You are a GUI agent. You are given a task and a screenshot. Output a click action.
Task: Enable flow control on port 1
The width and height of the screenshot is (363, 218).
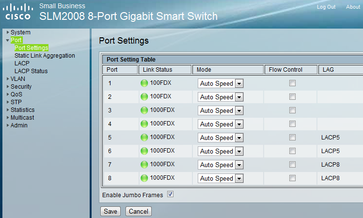(292, 83)
